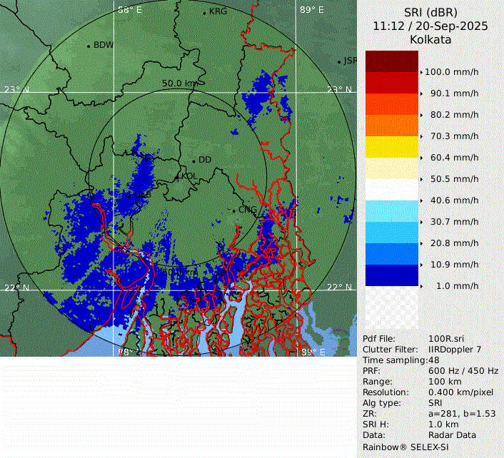The image size is (504, 458).
Task: Select the JSR station dot
Action: click(x=340, y=62)
